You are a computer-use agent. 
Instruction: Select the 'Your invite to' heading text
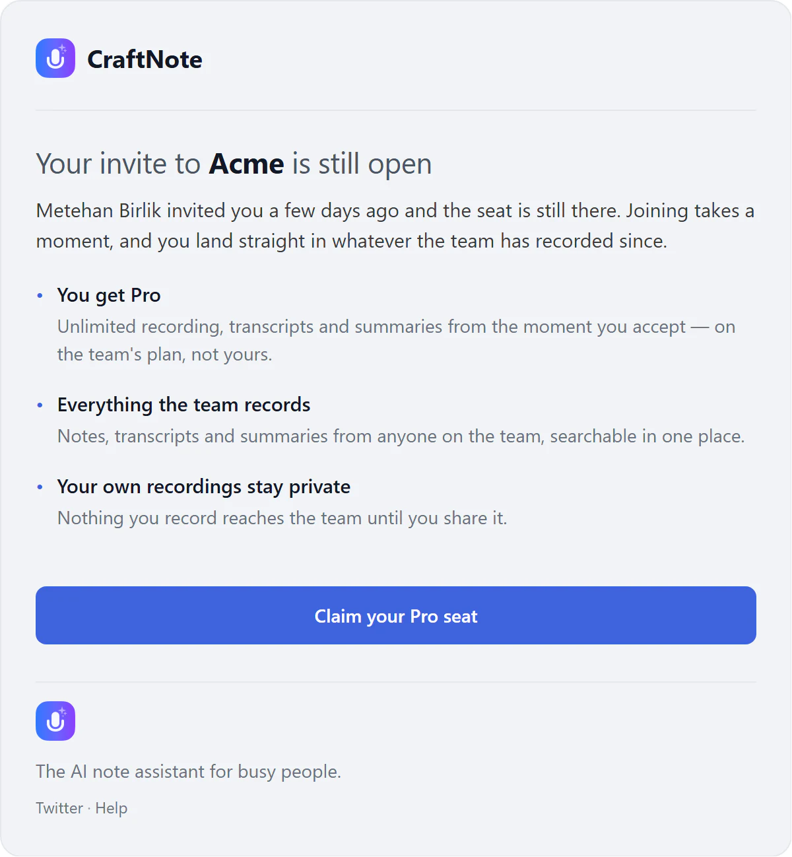coord(118,164)
